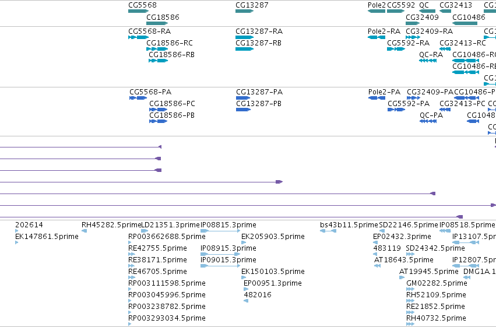Select the CG13287 gene label
The width and height of the screenshot is (496, 327).
pos(252,5)
